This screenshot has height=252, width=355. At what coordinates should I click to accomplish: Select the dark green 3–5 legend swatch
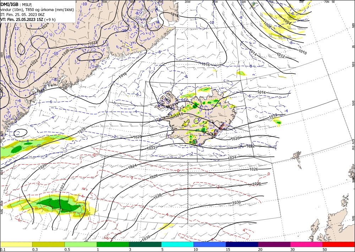145,244
